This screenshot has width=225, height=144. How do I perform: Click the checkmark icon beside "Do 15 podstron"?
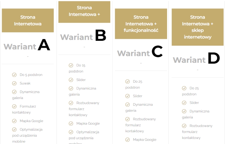click(71, 65)
